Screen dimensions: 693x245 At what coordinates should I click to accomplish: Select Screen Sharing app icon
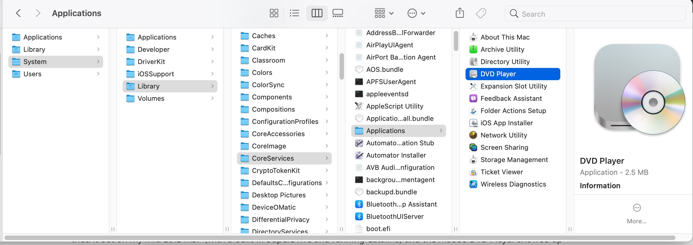pyautogui.click(x=473, y=148)
